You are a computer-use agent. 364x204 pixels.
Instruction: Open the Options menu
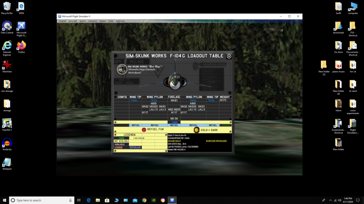[92, 21]
